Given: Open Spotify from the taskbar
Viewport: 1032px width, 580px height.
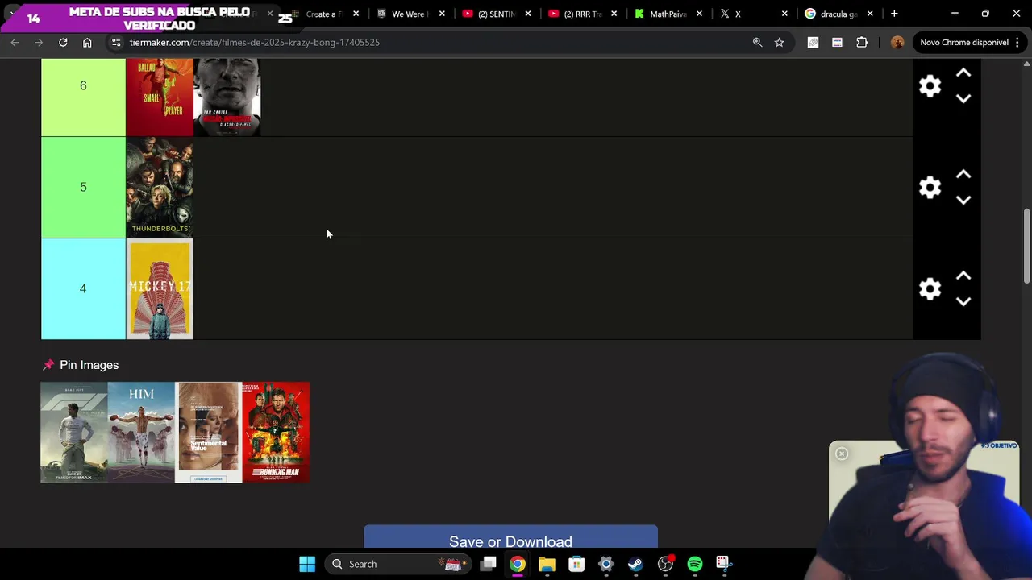Looking at the screenshot, I should click(x=695, y=564).
